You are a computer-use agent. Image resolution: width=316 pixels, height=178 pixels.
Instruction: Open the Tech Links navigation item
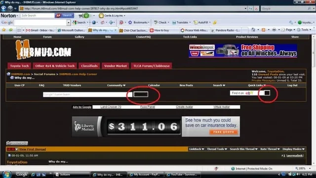190,37
